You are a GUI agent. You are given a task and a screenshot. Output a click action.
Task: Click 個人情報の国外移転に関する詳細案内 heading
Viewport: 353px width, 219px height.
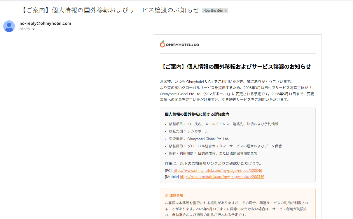tap(197, 114)
